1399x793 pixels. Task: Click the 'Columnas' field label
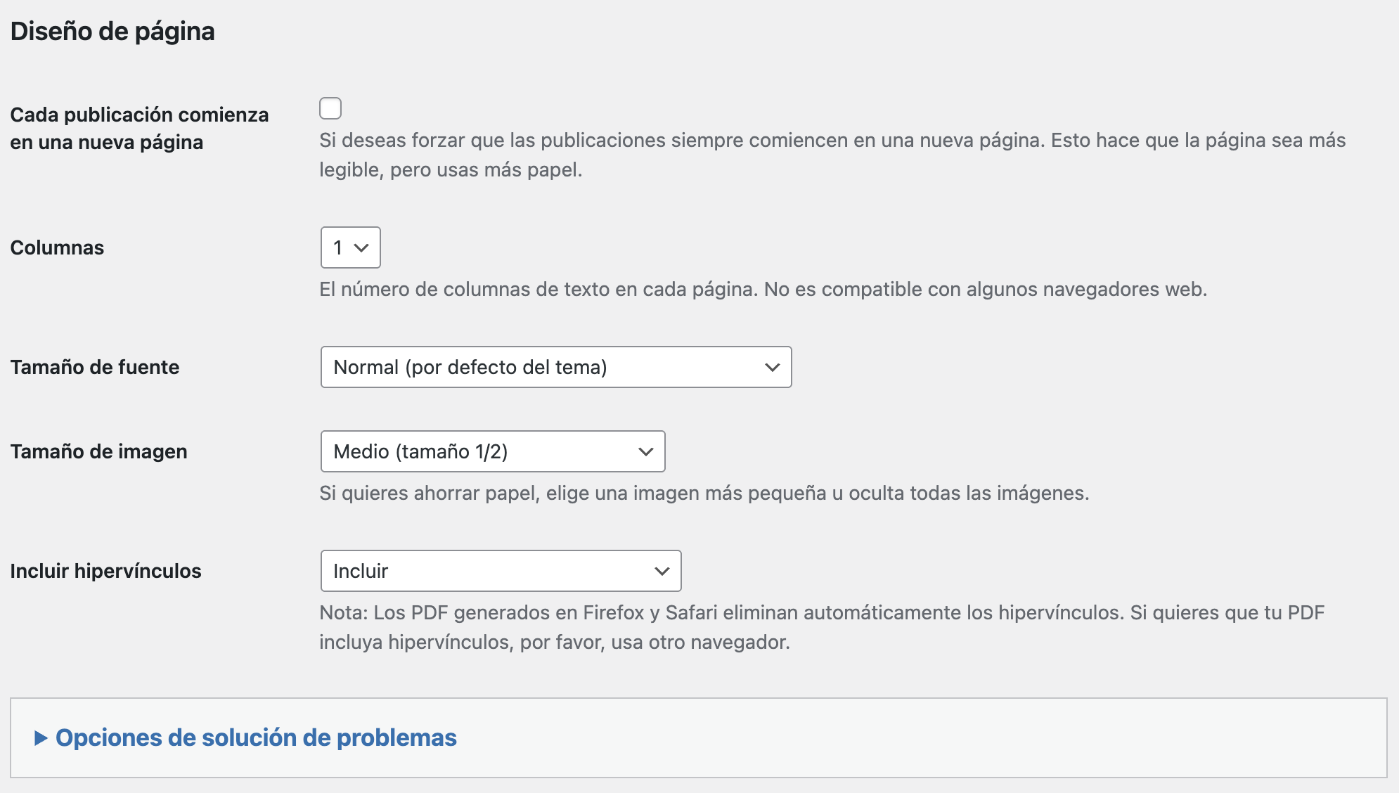[x=57, y=247]
